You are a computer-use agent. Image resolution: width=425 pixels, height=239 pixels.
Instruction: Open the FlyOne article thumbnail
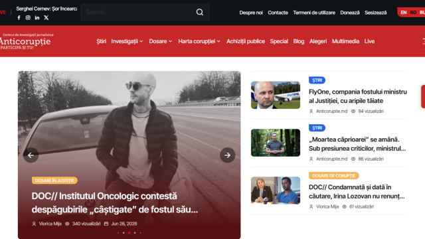point(276,95)
